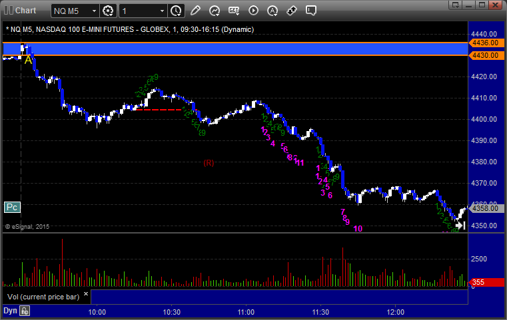This screenshot has height=320, width=507.
Task: Click the 11:30 time axis label
Action: click(x=320, y=312)
